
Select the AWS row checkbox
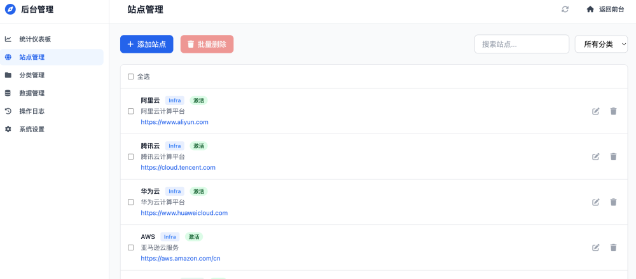point(130,247)
